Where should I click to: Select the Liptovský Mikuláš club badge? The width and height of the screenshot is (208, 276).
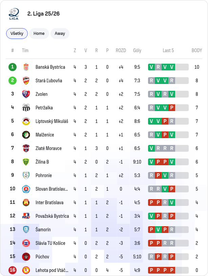(26, 121)
